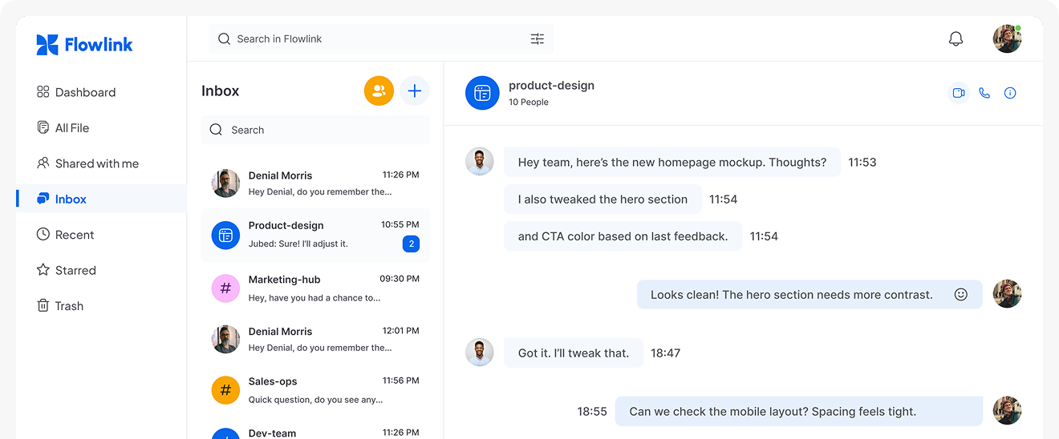Viewport: 1059px width, 439px height.
Task: Open Denial Morris chat from 11:26 PM
Action: 315,183
